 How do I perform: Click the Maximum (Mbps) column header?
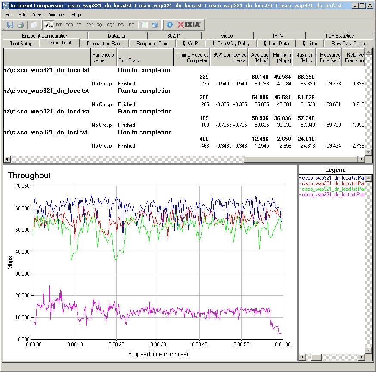pyautogui.click(x=304, y=57)
